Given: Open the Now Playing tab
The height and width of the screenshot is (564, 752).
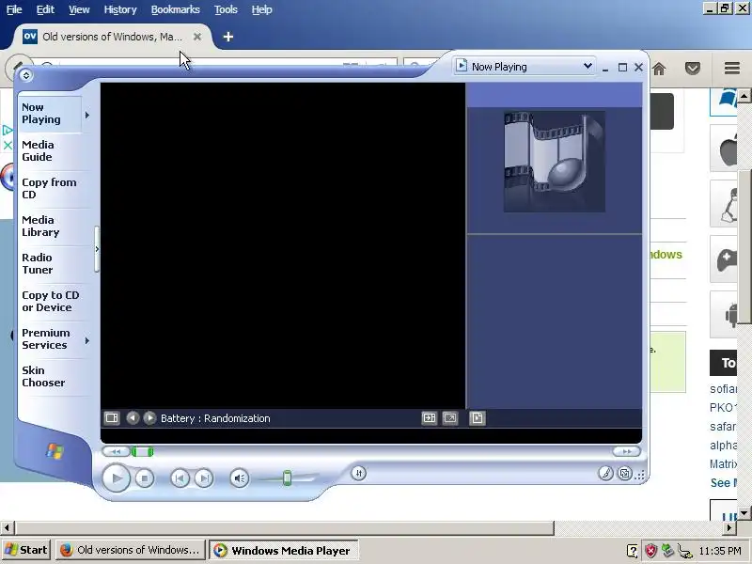Looking at the screenshot, I should (x=51, y=114).
